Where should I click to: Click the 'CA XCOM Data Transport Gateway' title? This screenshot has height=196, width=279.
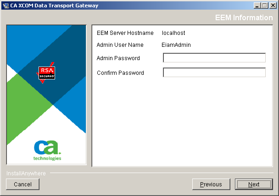[x=54, y=6]
